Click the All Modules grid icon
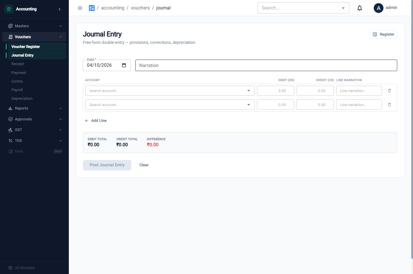Screen dimensions: 413x274 pyautogui.click(x=10, y=268)
